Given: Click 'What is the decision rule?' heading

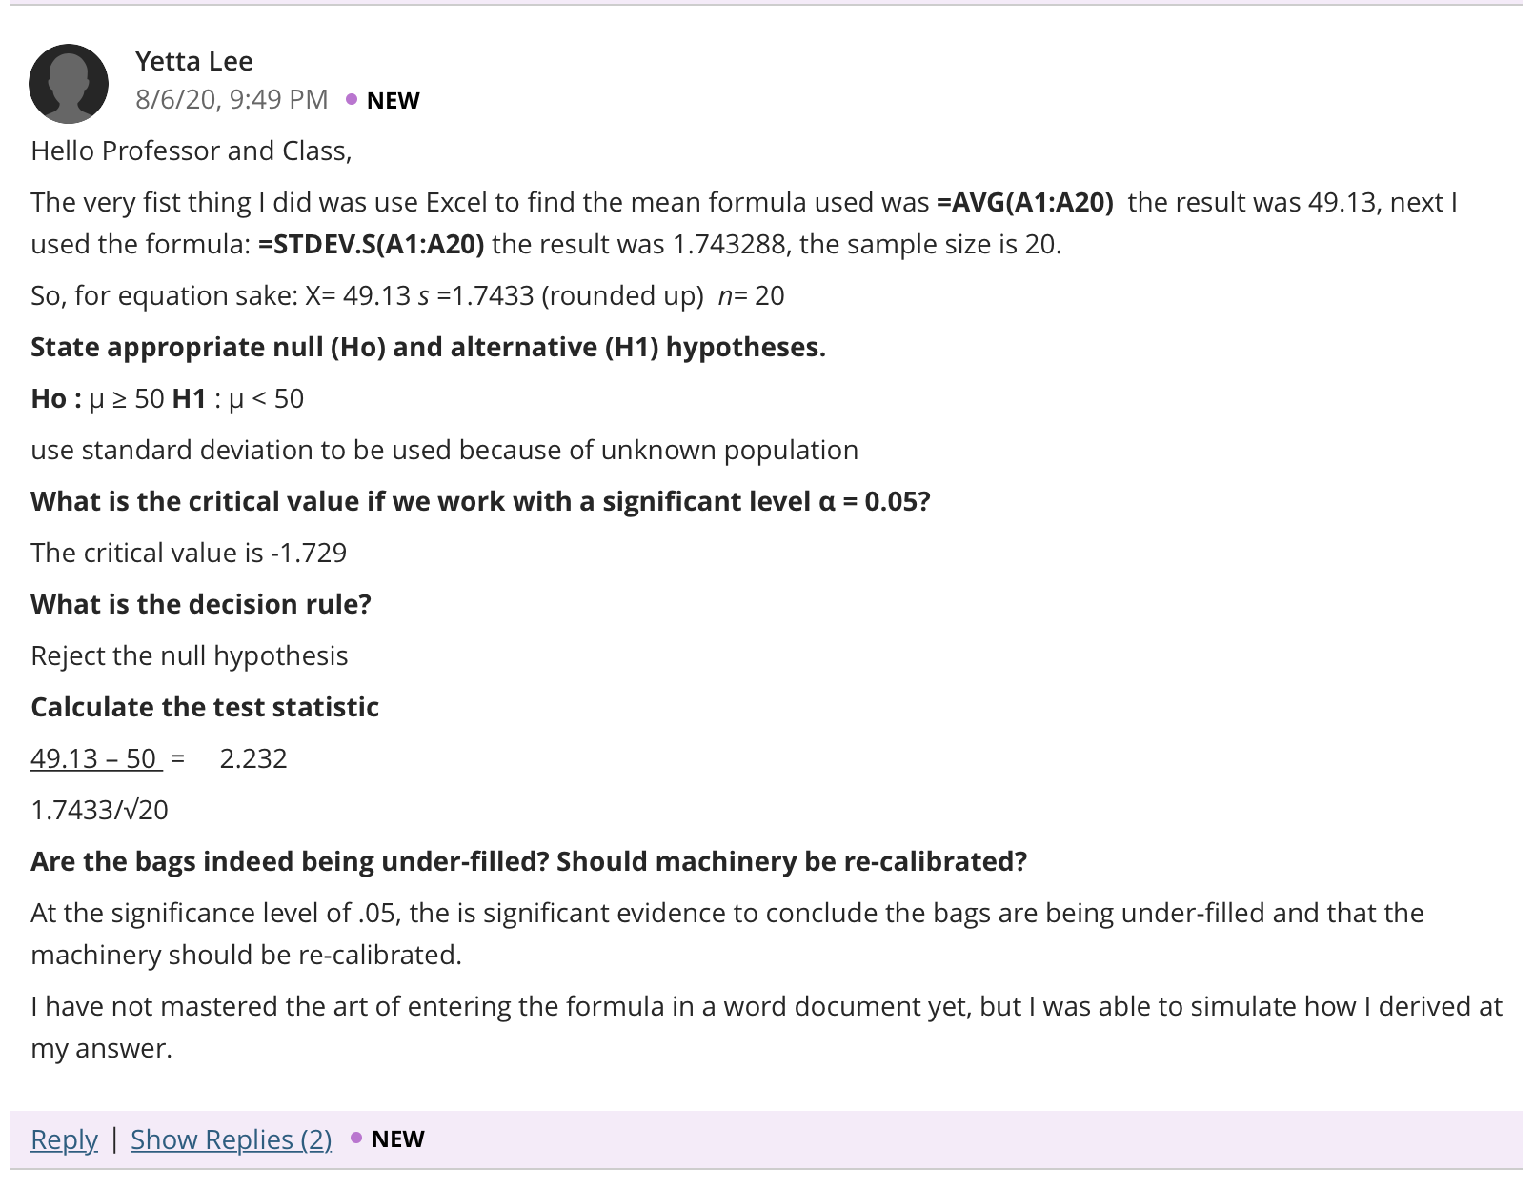Looking at the screenshot, I should click(201, 605).
